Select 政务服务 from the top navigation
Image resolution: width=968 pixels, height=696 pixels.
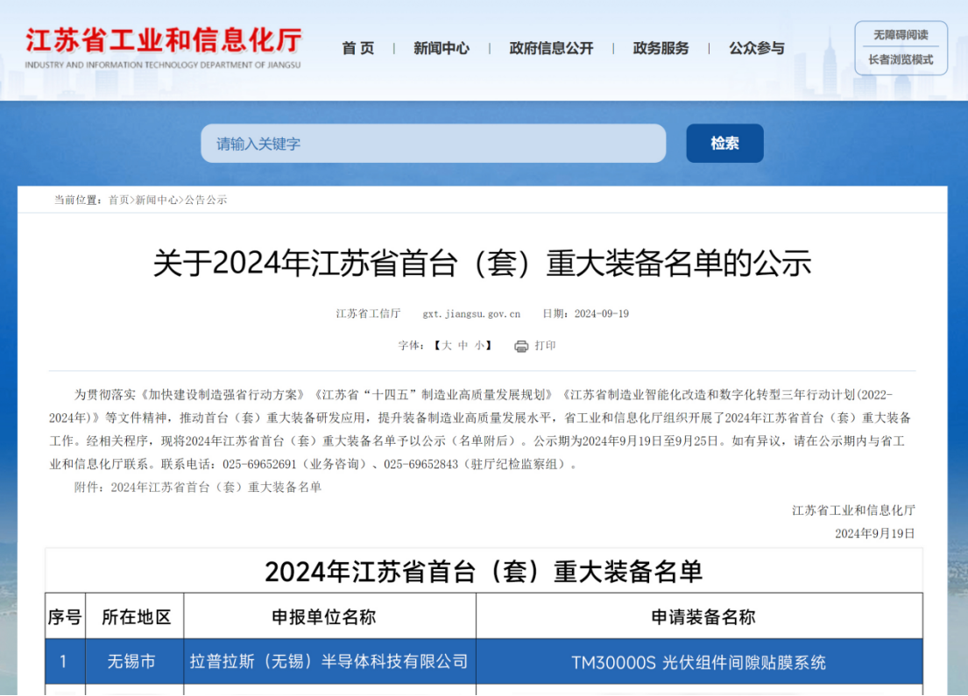point(661,48)
